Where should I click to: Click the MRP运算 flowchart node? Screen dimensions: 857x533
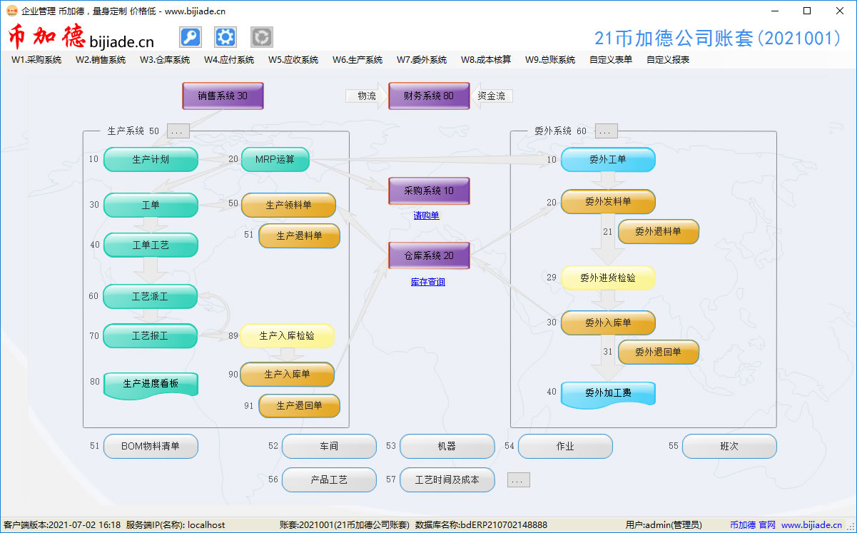coord(275,159)
